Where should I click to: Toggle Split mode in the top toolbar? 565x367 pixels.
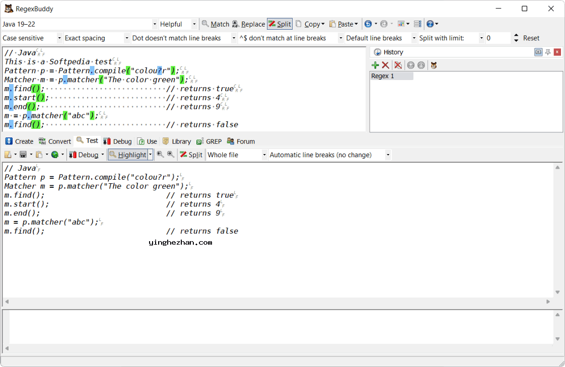[x=279, y=24]
